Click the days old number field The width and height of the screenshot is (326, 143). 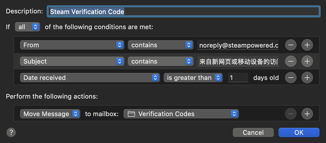pyautogui.click(x=238, y=78)
